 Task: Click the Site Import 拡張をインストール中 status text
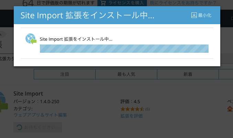[76, 39]
